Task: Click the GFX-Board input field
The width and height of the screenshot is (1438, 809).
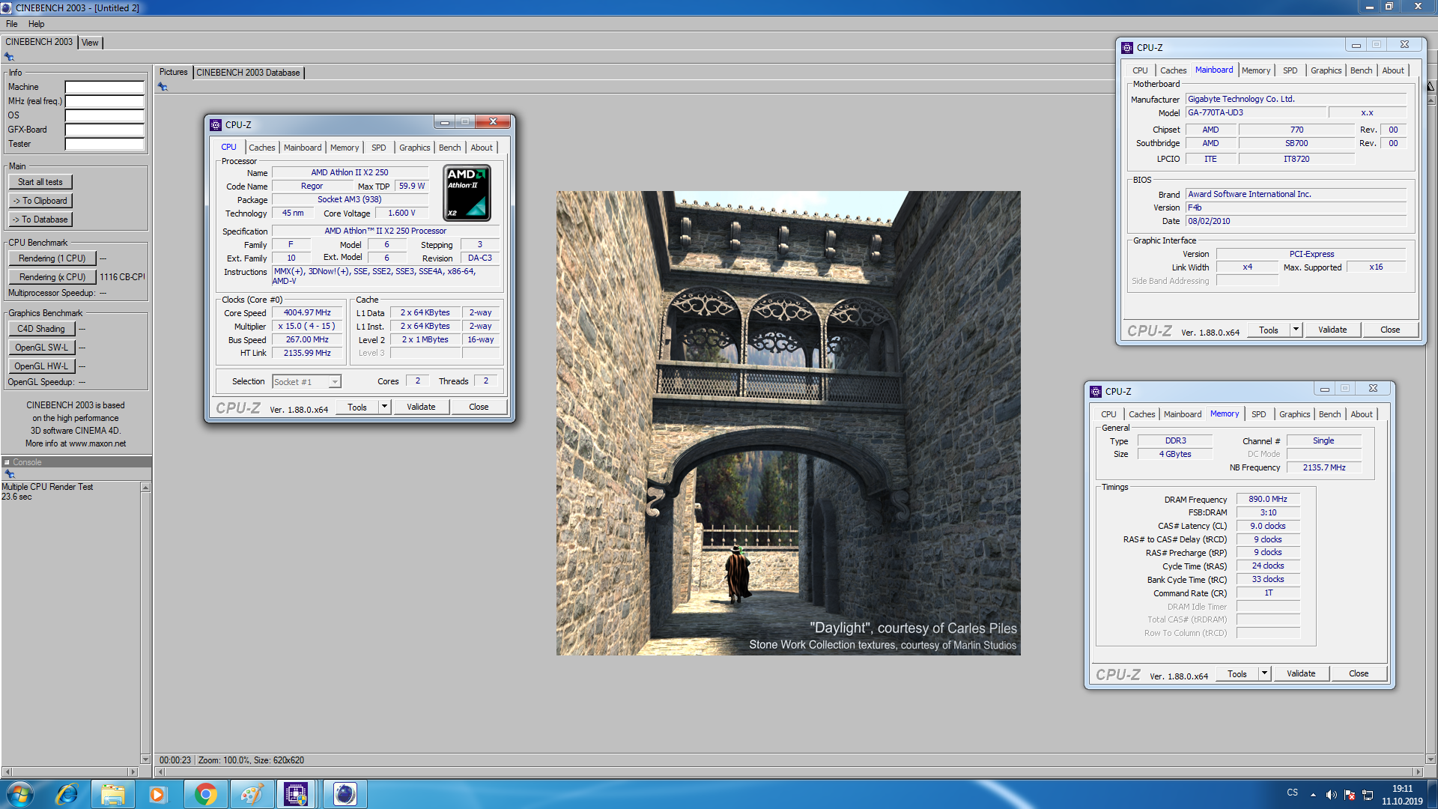Action: point(104,130)
